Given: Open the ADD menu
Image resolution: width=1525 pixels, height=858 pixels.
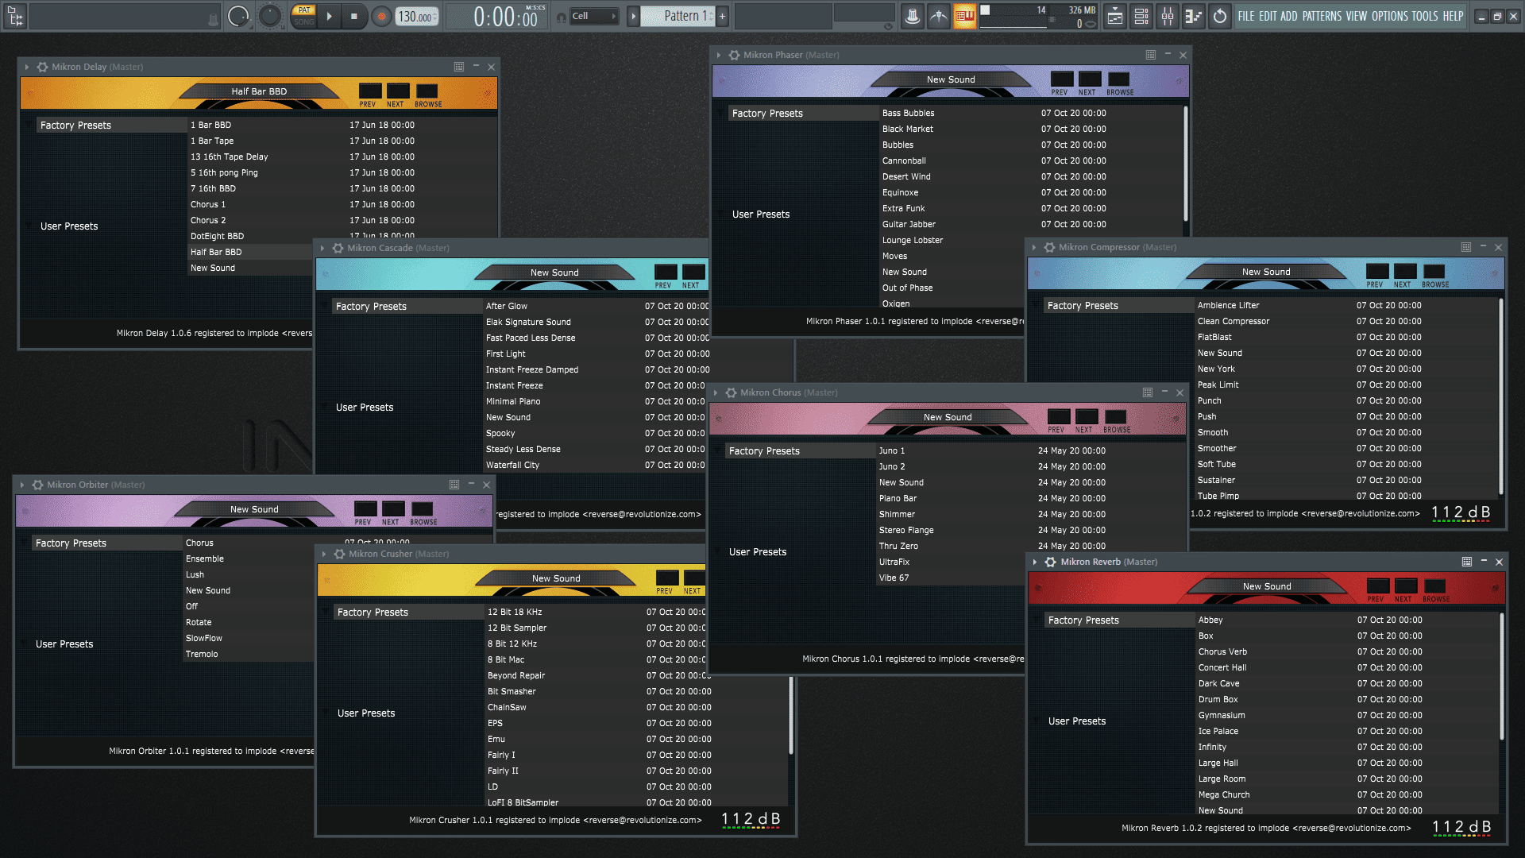Looking at the screenshot, I should (1289, 16).
